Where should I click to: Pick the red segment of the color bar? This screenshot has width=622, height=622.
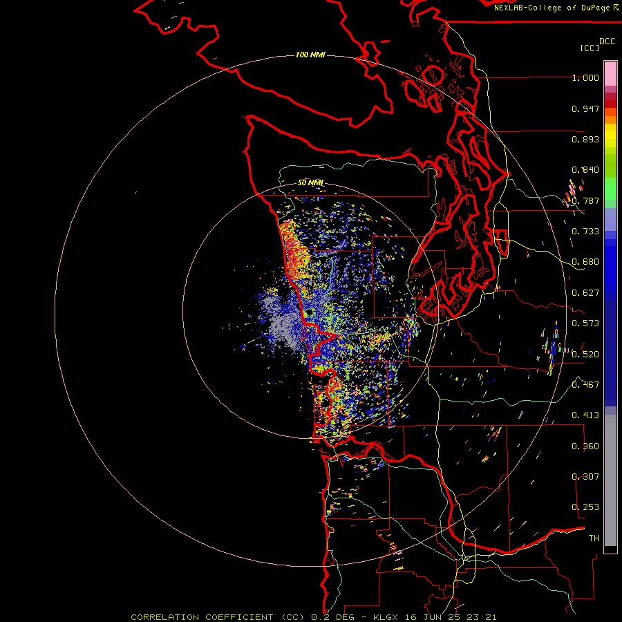610,104
